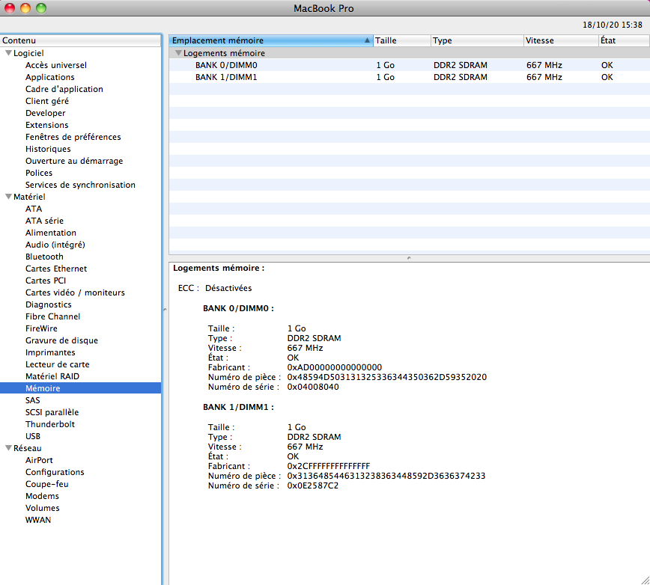The width and height of the screenshot is (650, 585).
Task: Select Cartes vidéo / moniteurs entry
Action: (75, 292)
